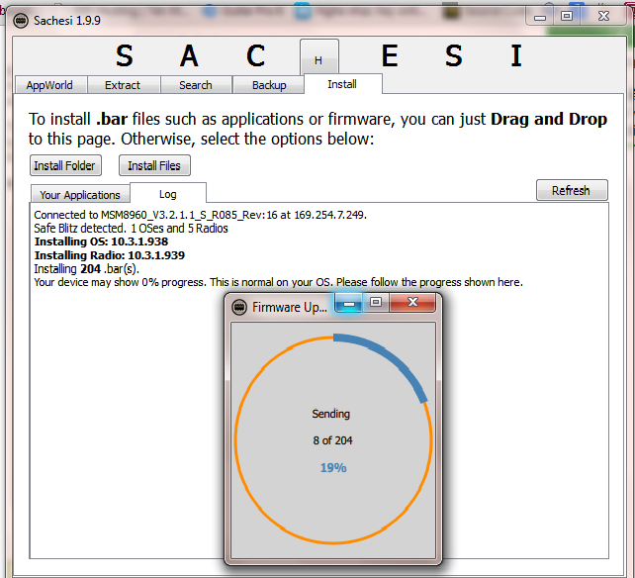Click the 'Safe Blitz detected' log line
Screen dimensions: 635x578
tap(131, 229)
